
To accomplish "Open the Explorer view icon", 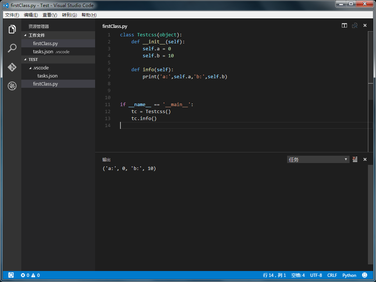I will (x=12, y=29).
